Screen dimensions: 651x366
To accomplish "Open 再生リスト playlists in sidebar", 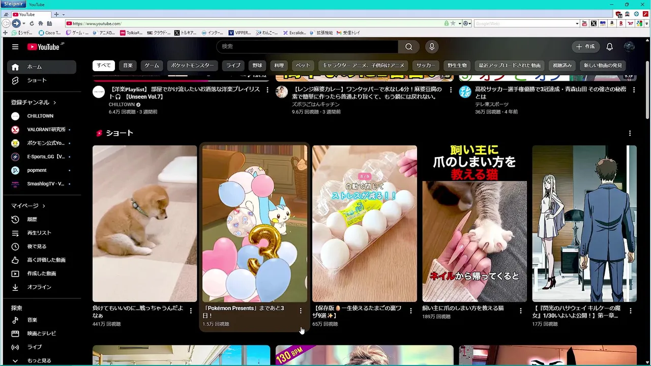I will pyautogui.click(x=42, y=233).
